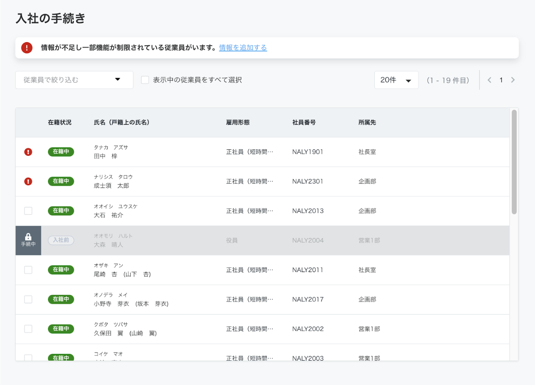Click the name 尾崎 杏 (山下 杏)

pyautogui.click(x=122, y=275)
